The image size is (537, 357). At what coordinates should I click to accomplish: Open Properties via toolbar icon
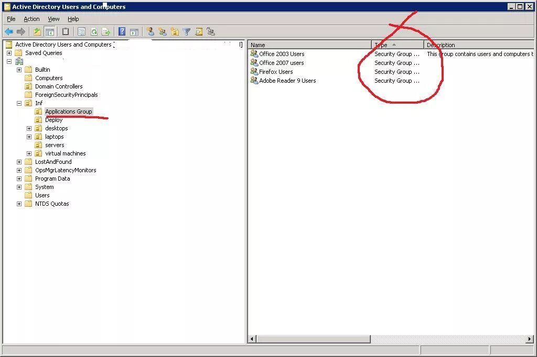81,32
